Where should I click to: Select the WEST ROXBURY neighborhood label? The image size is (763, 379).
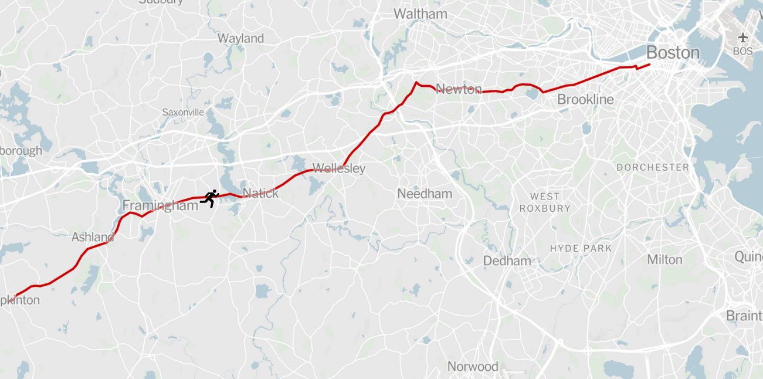(545, 202)
